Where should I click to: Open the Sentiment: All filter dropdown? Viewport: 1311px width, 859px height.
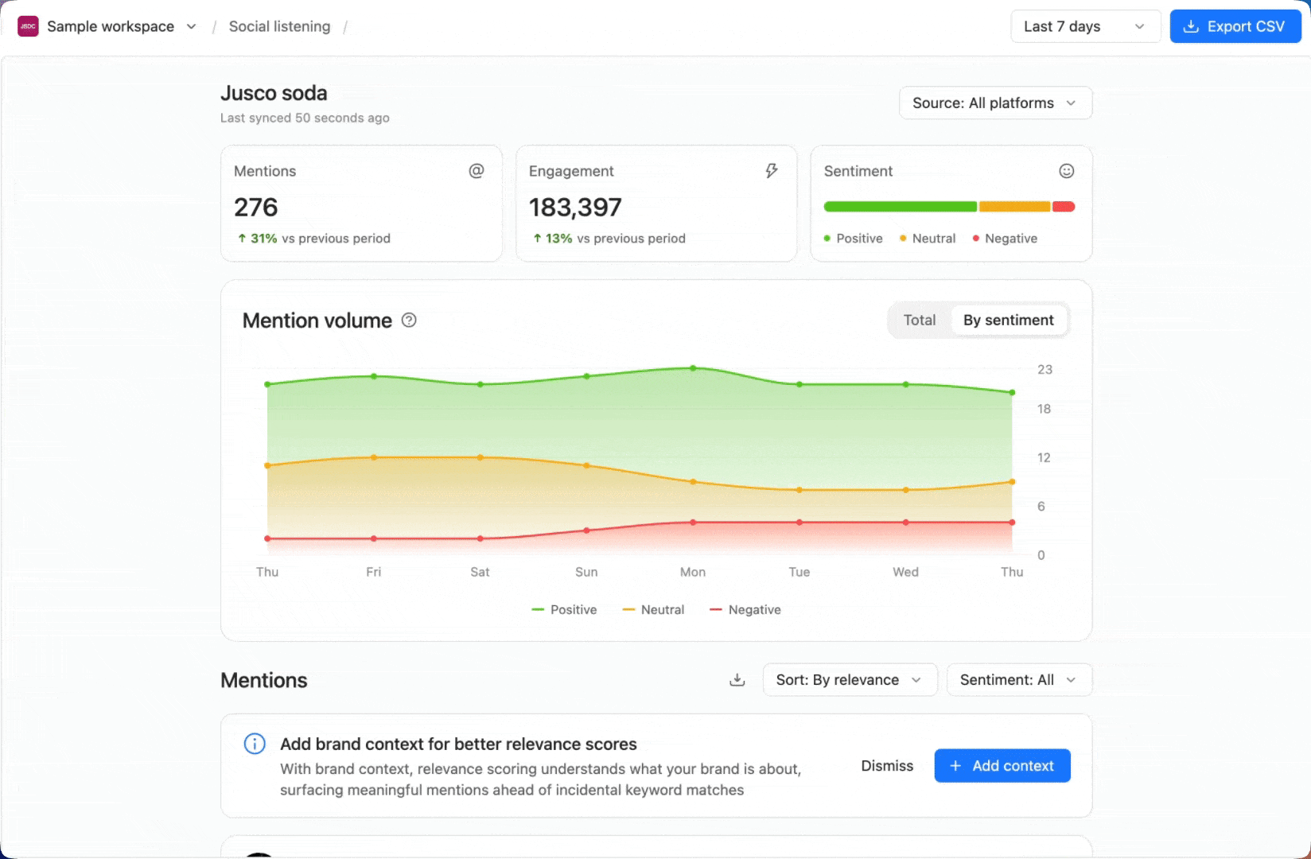(x=1019, y=680)
